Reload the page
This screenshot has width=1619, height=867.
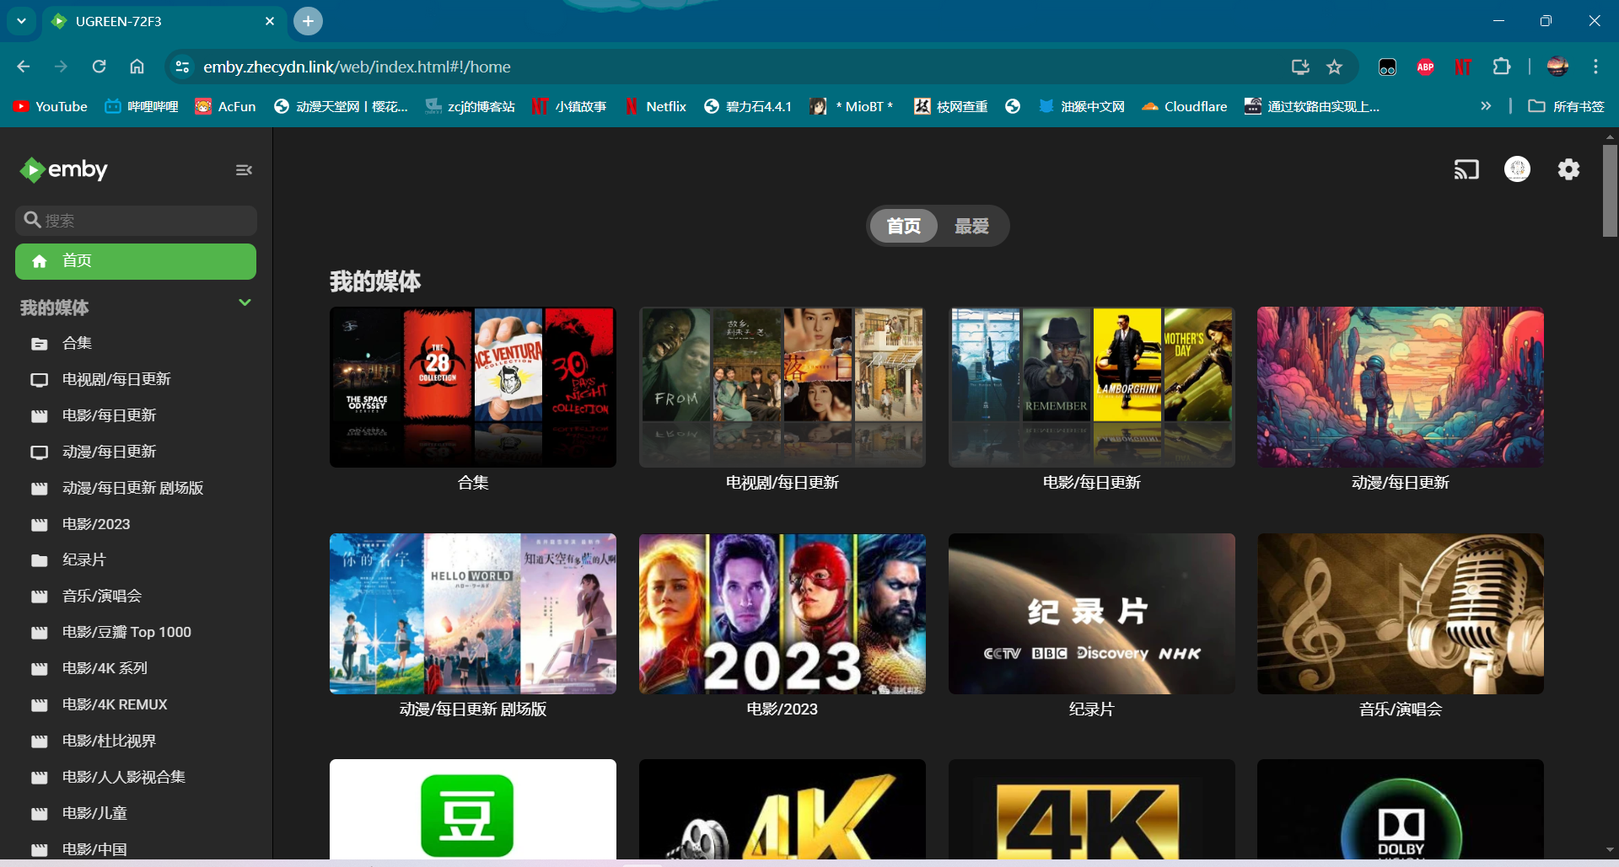(99, 67)
